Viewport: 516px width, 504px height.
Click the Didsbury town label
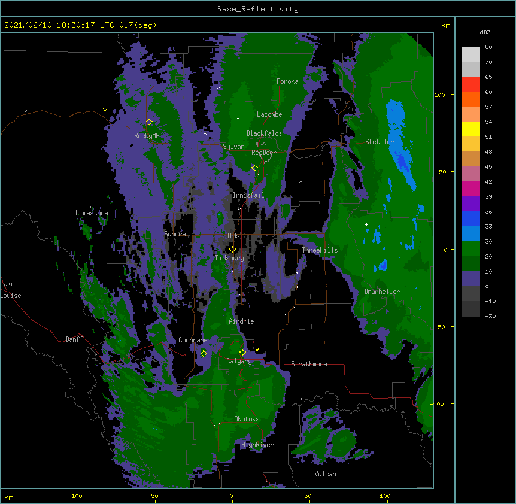(x=230, y=258)
